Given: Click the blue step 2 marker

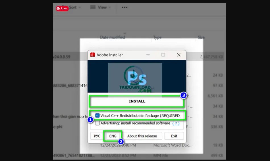Looking at the screenshot, I should coord(121,141).
